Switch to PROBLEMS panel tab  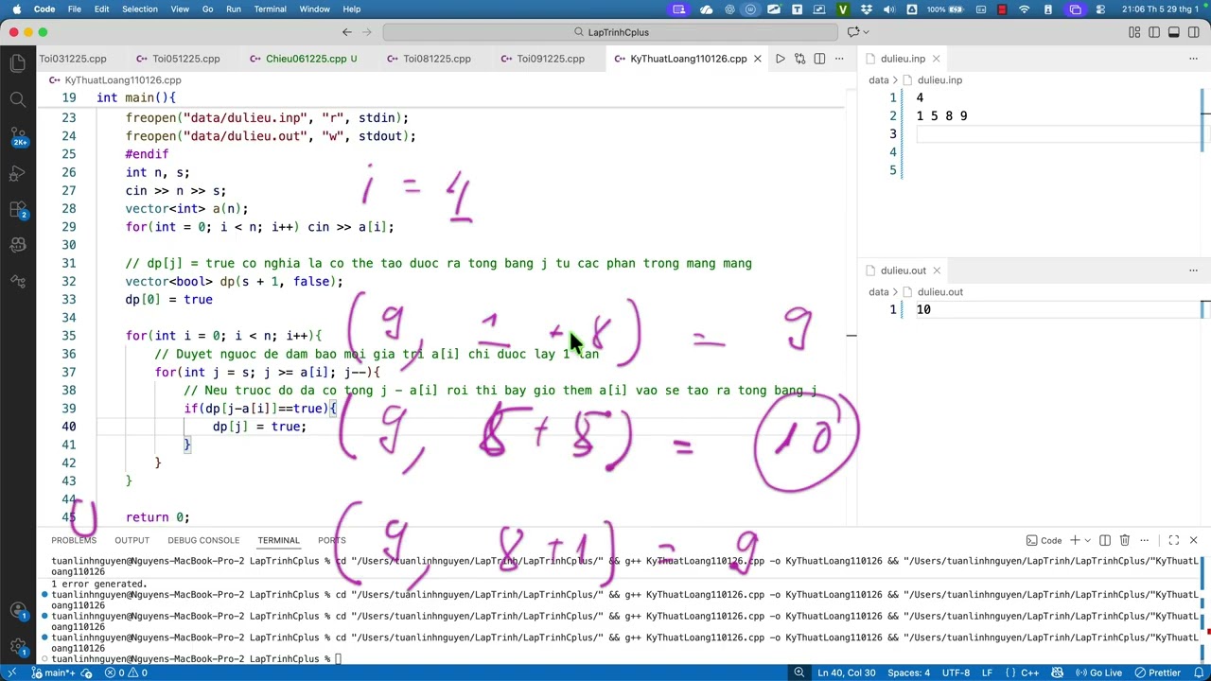pyautogui.click(x=74, y=540)
